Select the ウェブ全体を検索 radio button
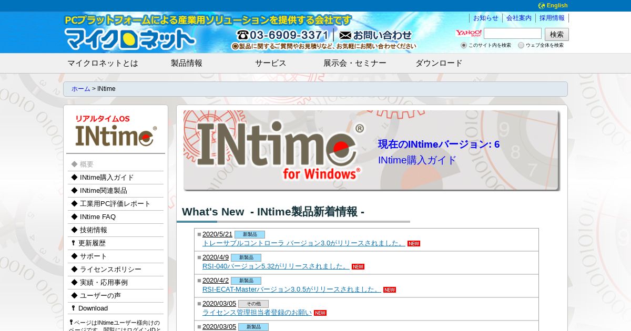Viewport: 631px width, 331px height. point(521,45)
